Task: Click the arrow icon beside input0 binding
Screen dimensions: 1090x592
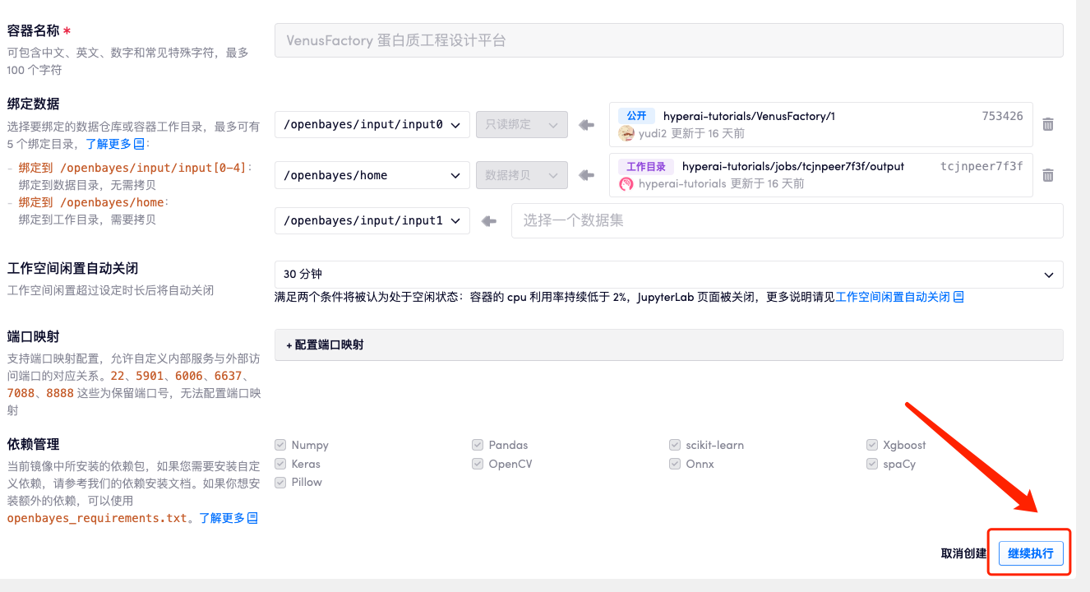Action: coord(586,125)
